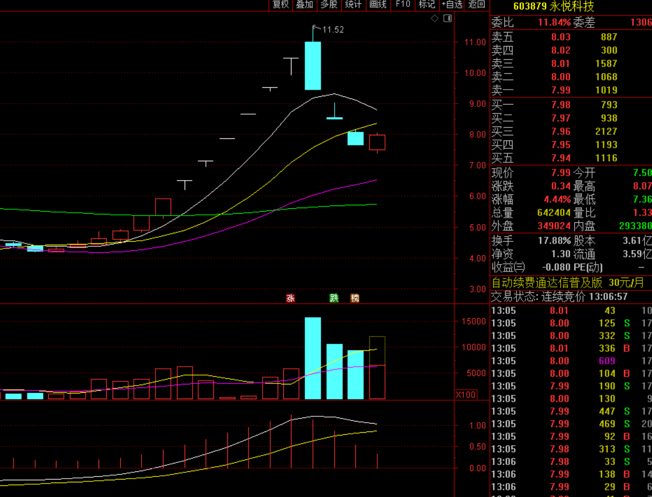Click the red 涨 marker below the chart
The image size is (652, 497).
[290, 298]
